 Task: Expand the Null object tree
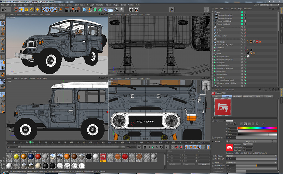click(213, 12)
